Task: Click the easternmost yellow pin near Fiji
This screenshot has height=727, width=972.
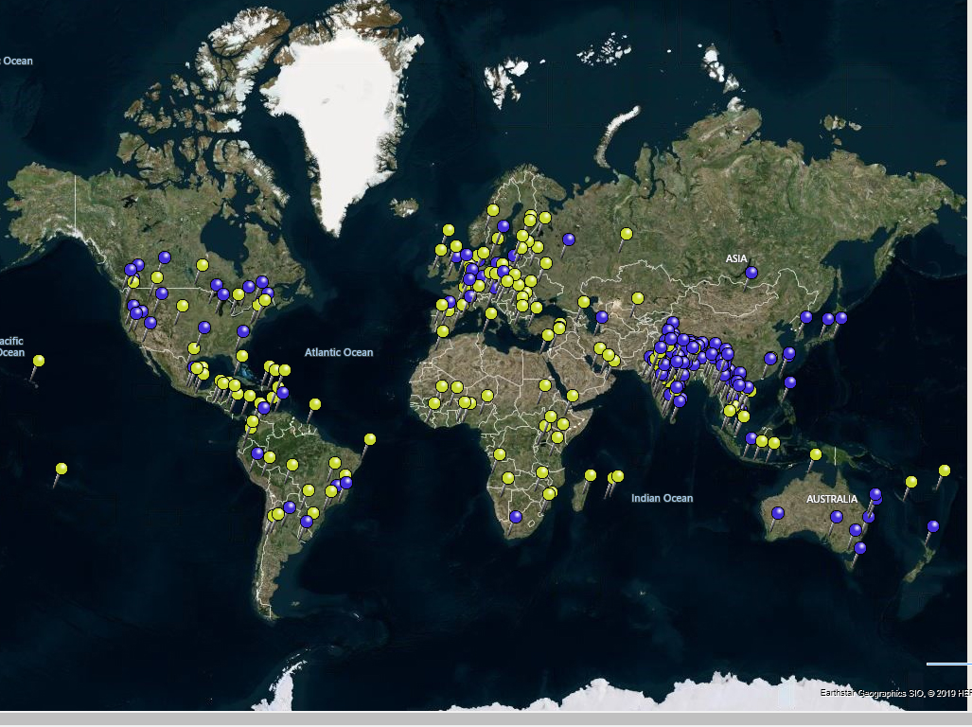Action: (945, 470)
